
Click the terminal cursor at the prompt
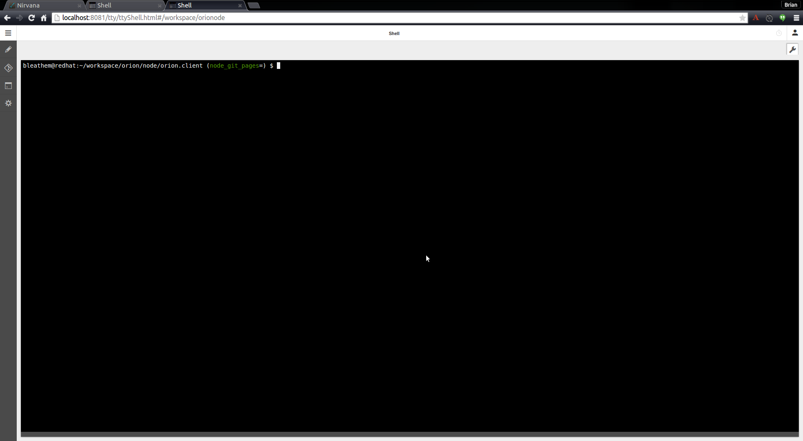point(279,66)
